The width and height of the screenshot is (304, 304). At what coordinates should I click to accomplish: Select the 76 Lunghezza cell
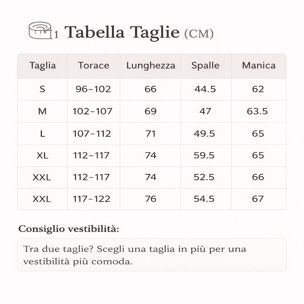[151, 199]
